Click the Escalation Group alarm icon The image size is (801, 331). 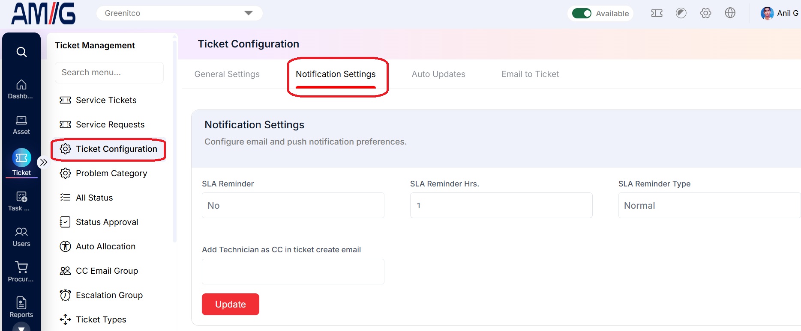65,295
